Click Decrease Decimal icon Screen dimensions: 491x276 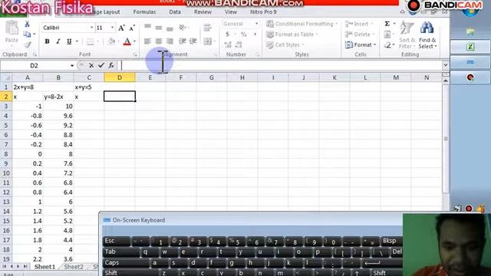(x=239, y=44)
